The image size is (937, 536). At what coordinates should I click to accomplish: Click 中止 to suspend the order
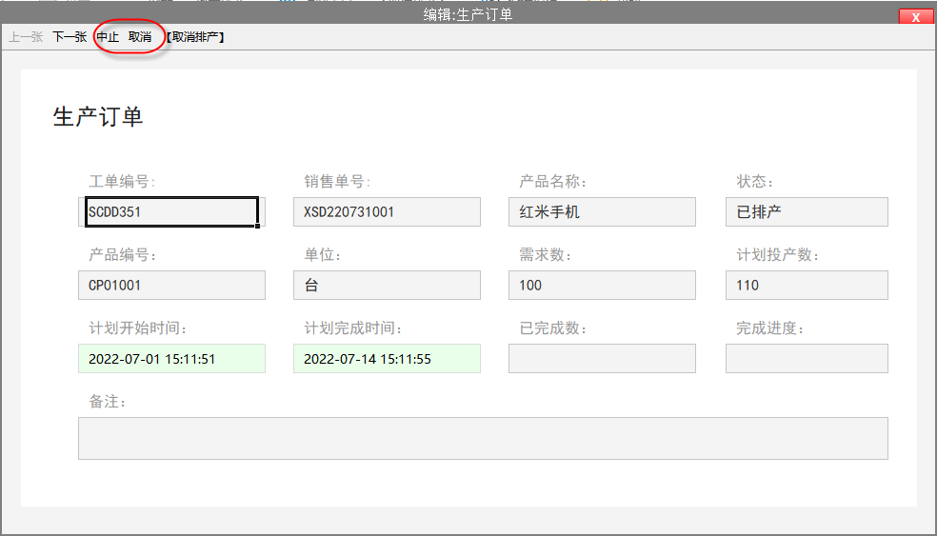click(x=109, y=37)
